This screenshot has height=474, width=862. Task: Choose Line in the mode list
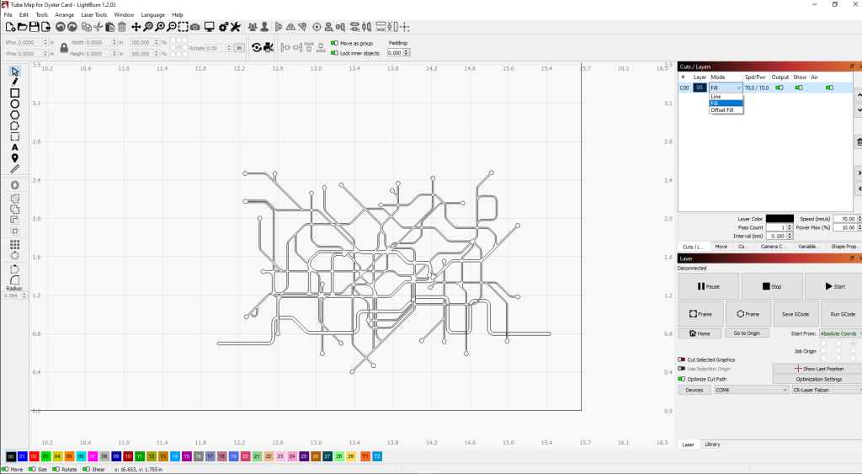click(x=726, y=96)
